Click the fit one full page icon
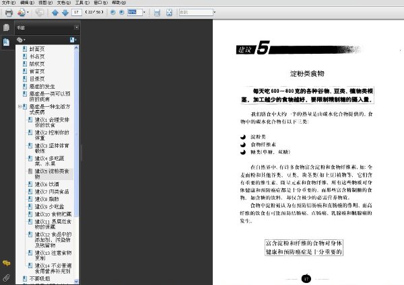 [169, 12]
